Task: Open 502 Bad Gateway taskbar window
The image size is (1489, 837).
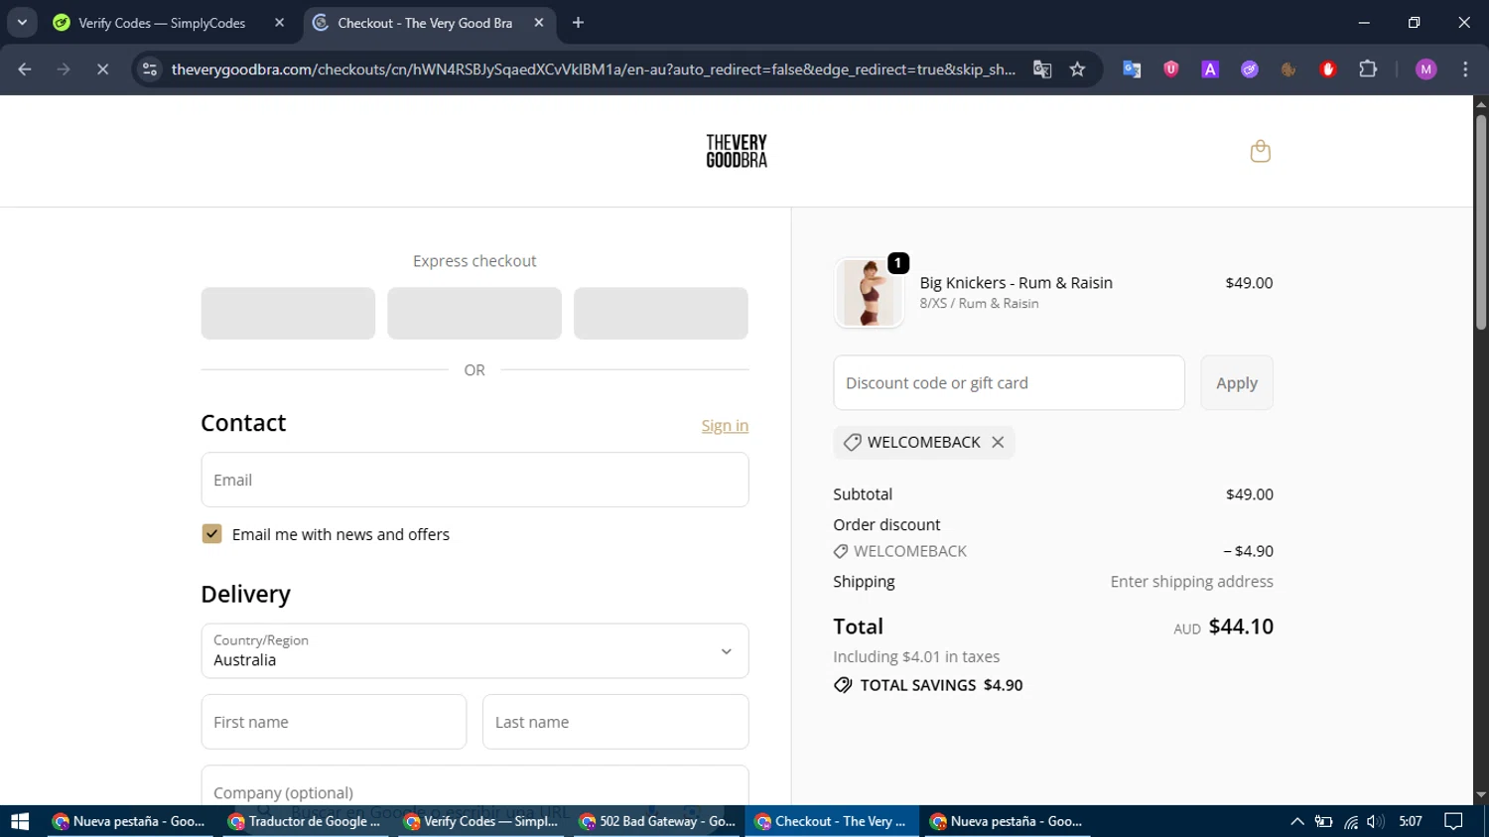Action: 657,821
